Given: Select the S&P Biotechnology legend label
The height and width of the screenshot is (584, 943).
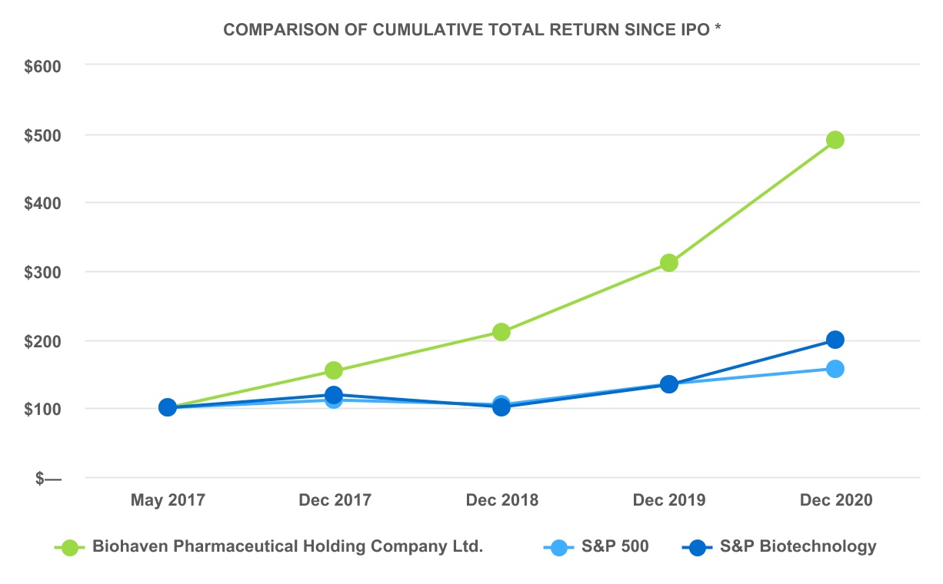Looking at the screenshot, I should point(798,547).
